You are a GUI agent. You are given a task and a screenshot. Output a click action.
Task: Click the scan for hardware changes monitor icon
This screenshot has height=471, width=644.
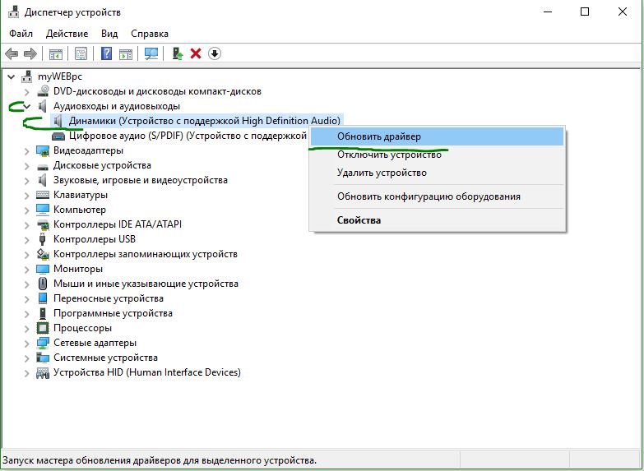[151, 53]
